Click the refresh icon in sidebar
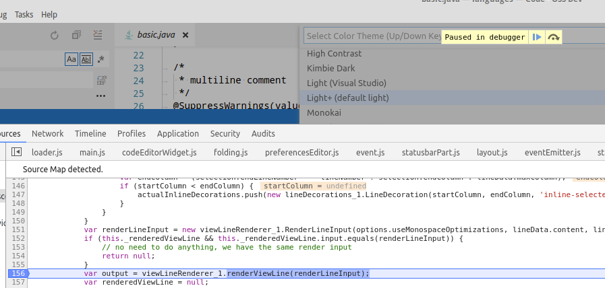This screenshot has width=605, height=288. (x=55, y=36)
